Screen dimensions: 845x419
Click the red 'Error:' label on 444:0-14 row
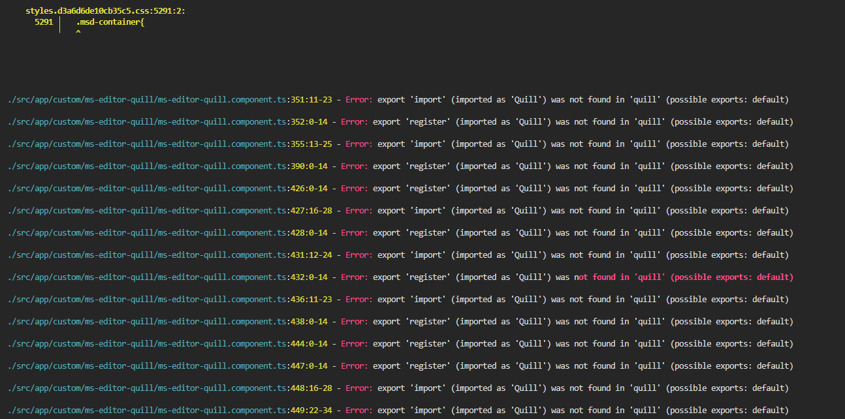(355, 344)
